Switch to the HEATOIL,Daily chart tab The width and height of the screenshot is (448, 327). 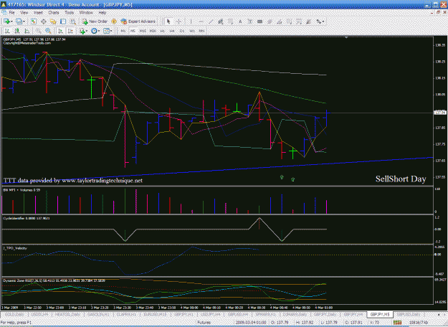(x=67, y=315)
